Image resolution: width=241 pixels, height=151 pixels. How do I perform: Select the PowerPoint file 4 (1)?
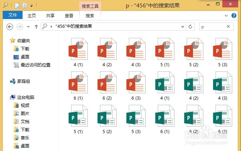click(78, 52)
